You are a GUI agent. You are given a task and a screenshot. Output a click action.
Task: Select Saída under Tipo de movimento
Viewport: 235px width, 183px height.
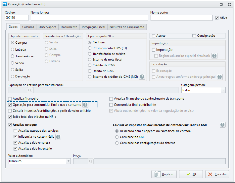tap(12, 70)
